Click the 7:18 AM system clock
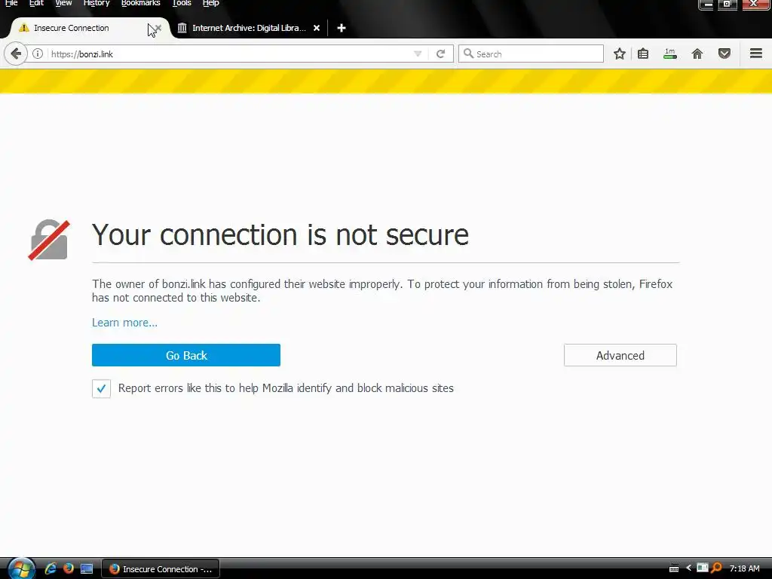 point(744,568)
